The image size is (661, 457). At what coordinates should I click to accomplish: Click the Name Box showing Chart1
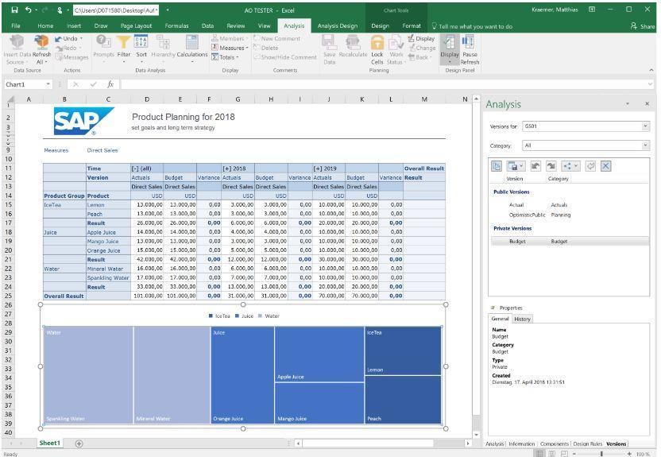click(x=25, y=84)
